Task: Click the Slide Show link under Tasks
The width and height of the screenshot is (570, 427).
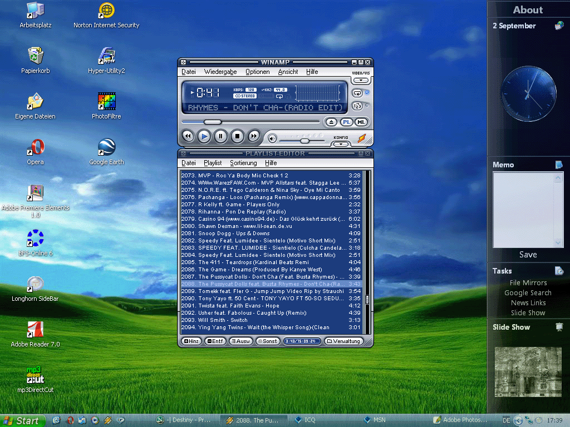Action: click(528, 312)
